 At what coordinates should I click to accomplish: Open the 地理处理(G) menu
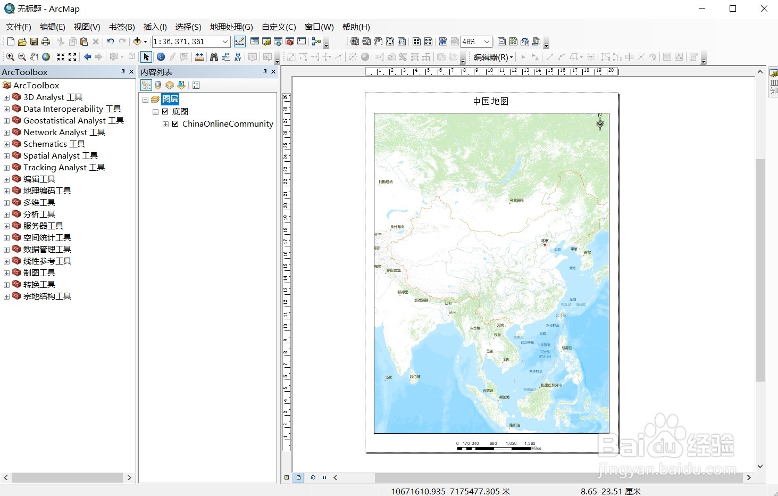point(231,27)
